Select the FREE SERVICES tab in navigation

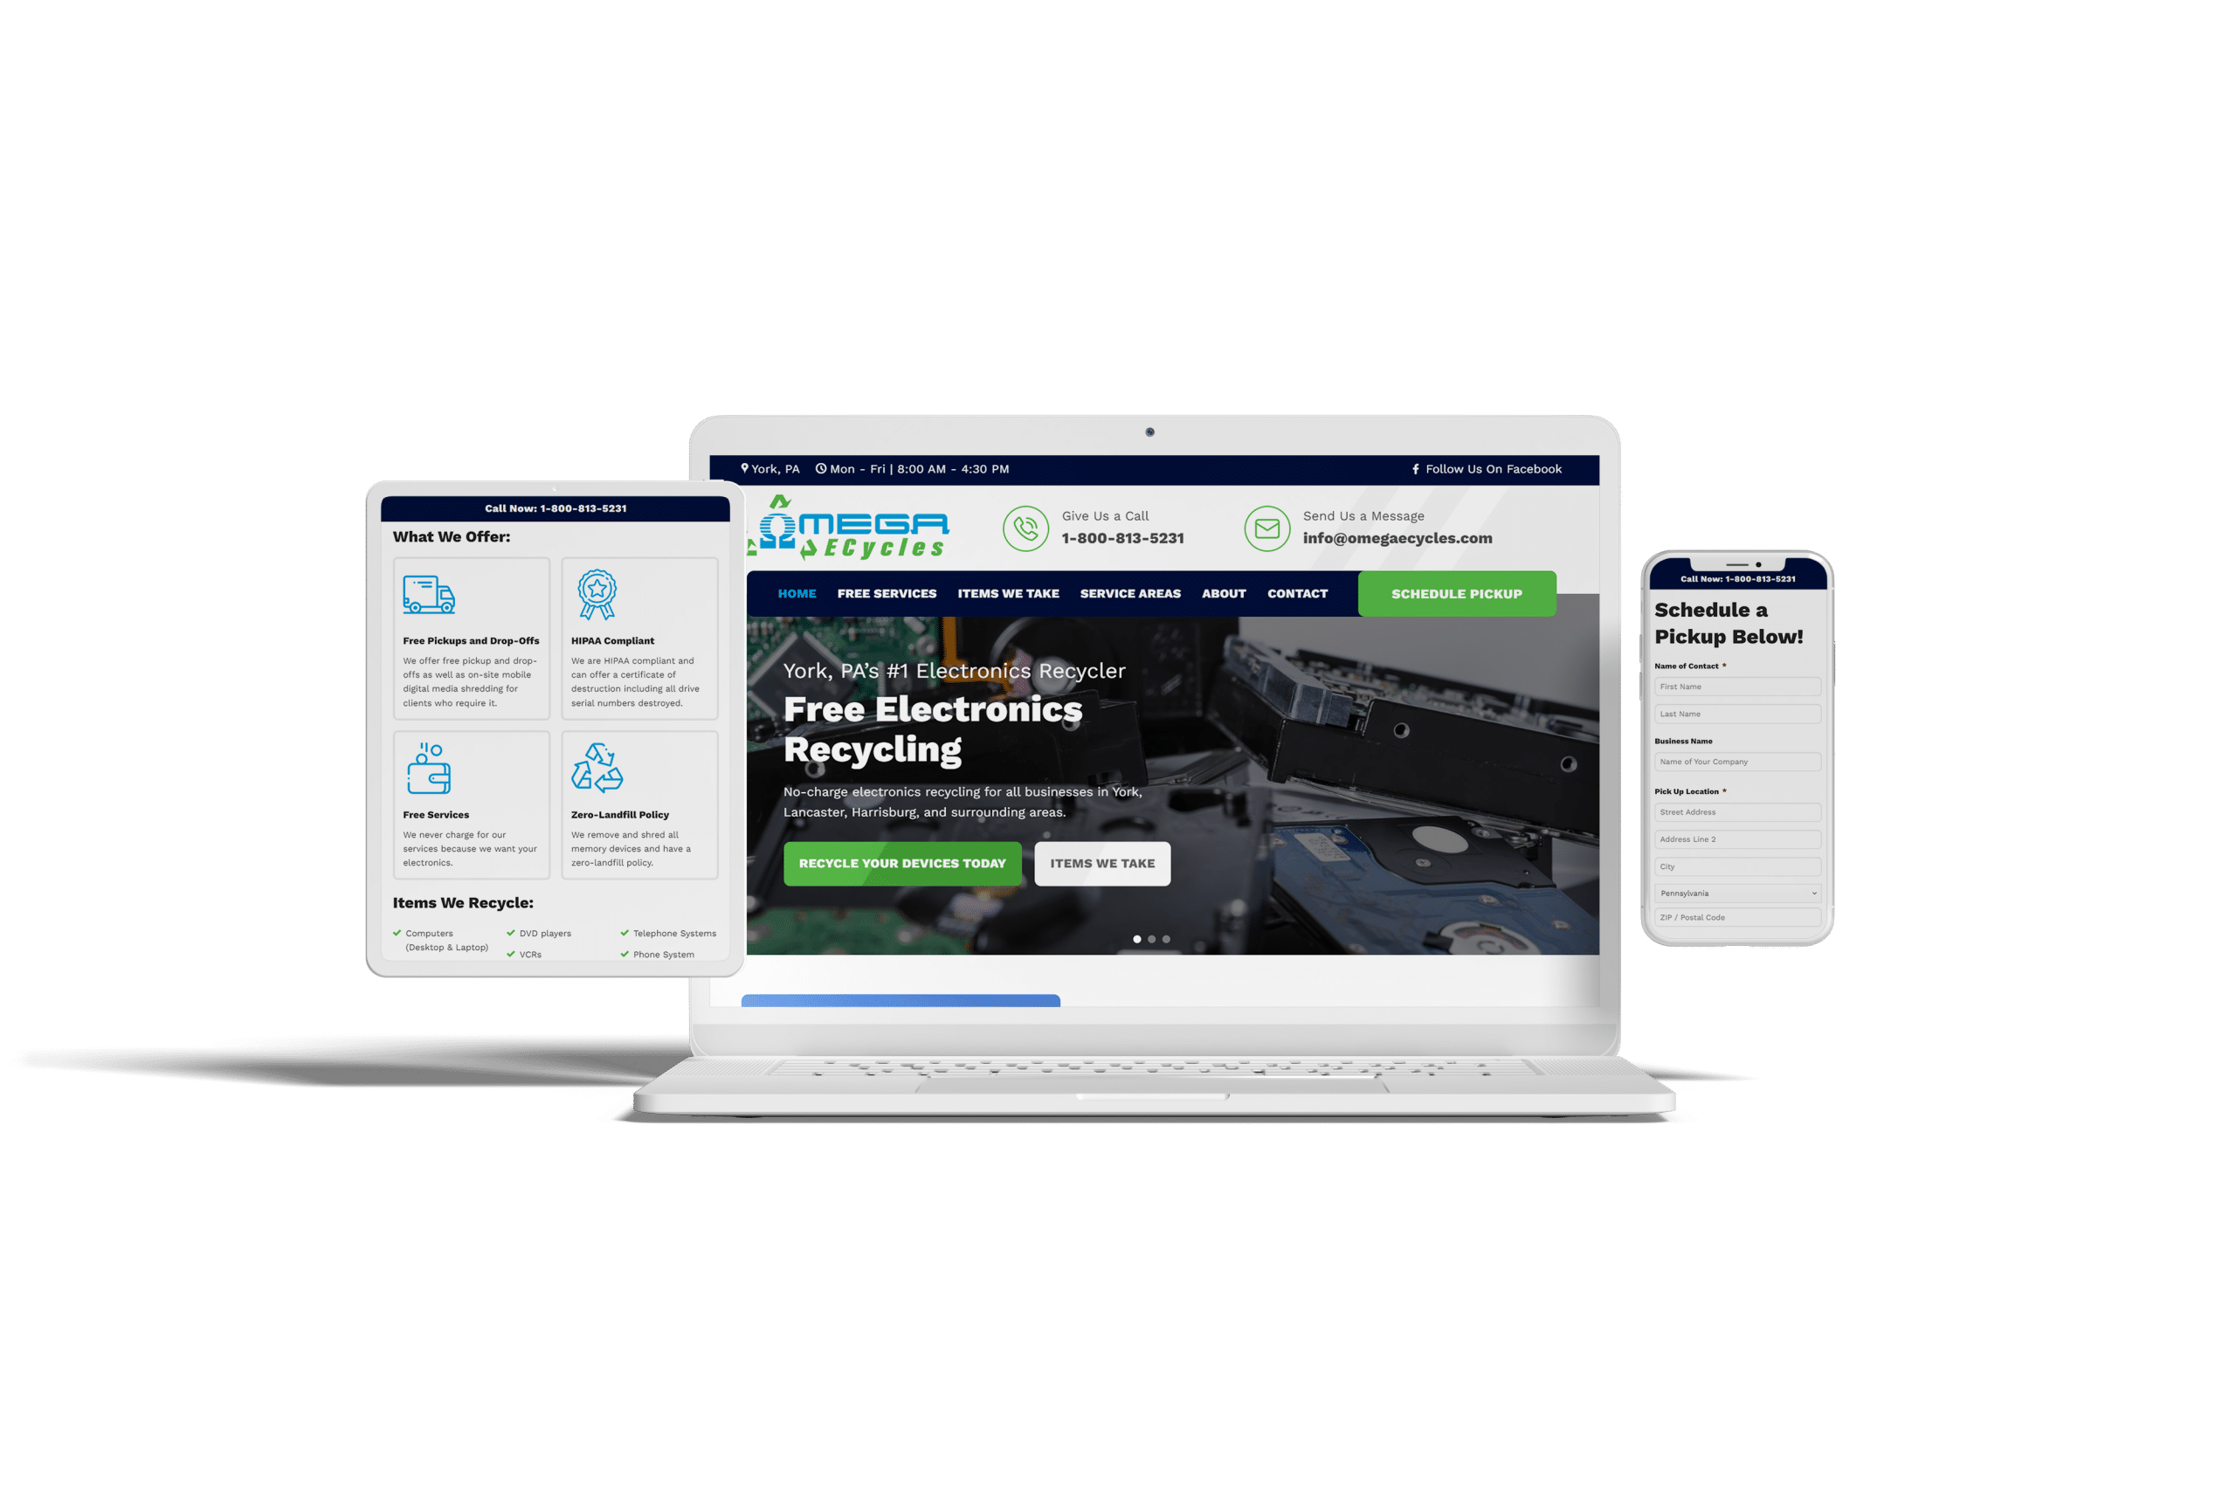point(882,594)
